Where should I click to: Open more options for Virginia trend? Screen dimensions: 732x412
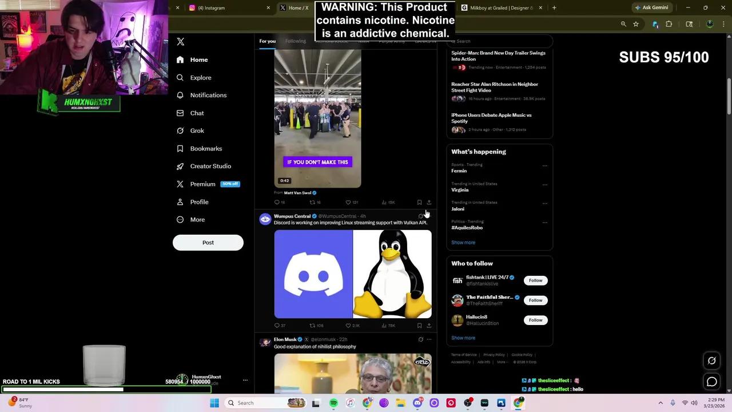coord(544,185)
